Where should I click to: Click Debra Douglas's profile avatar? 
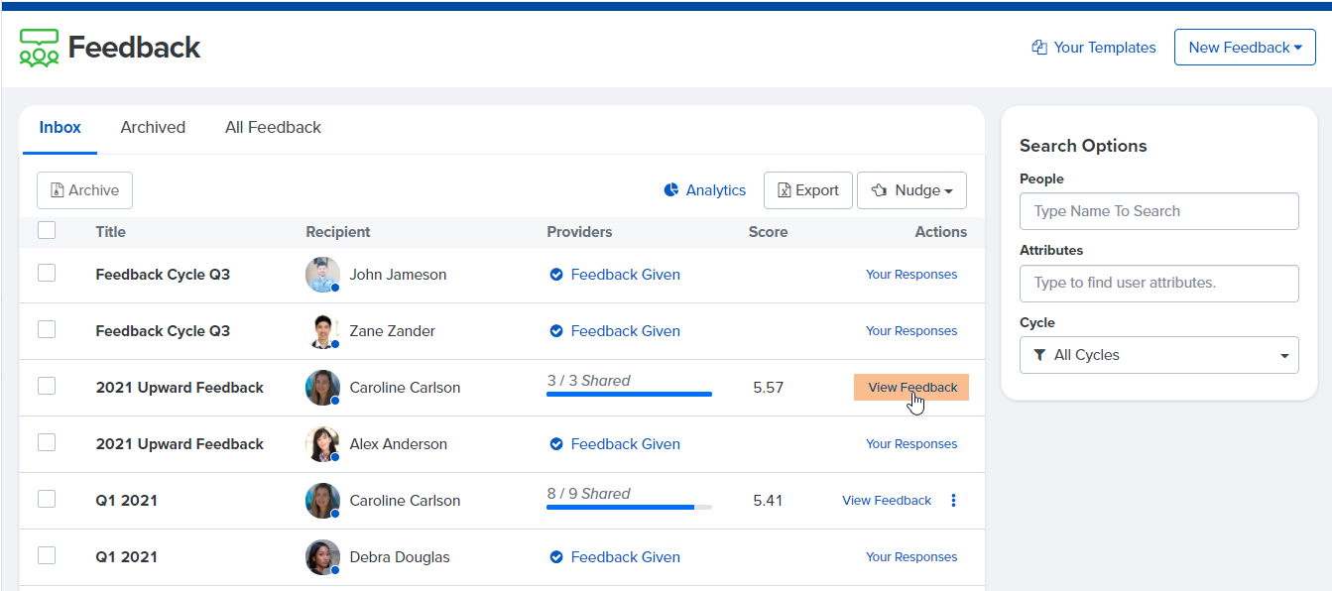click(322, 557)
